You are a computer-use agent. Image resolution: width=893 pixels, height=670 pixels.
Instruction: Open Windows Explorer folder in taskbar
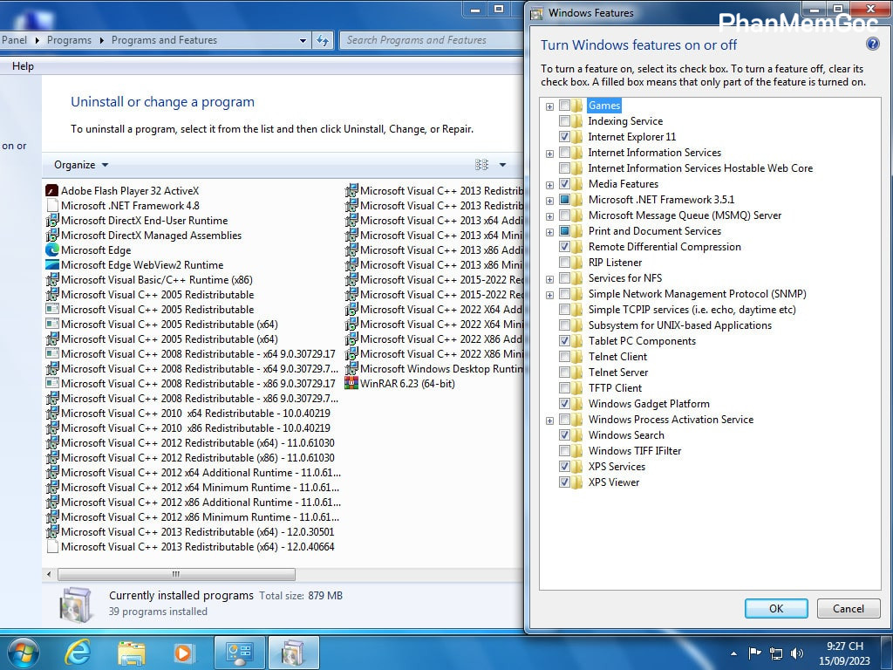(131, 652)
